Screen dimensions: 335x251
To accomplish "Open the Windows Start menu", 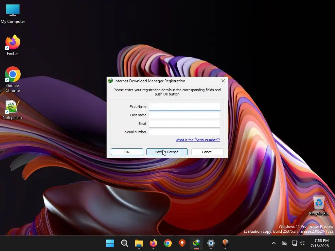I will click(x=110, y=243).
